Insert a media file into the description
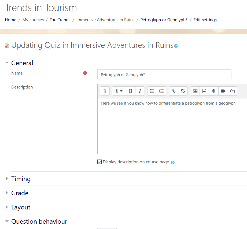Image resolution: width=247 pixels, height=229 pixels. 204,91
